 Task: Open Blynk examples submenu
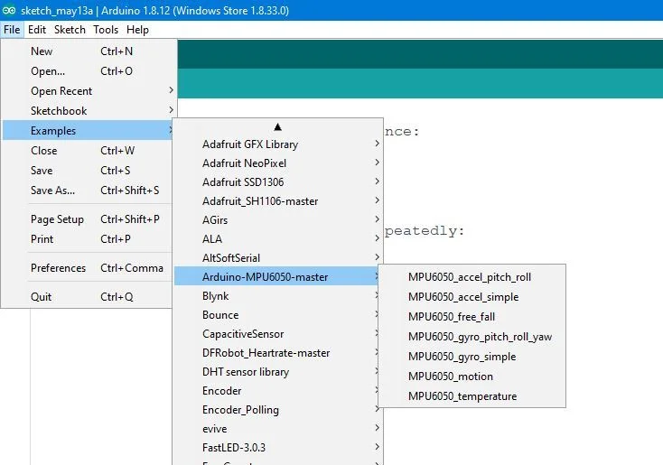(277, 296)
